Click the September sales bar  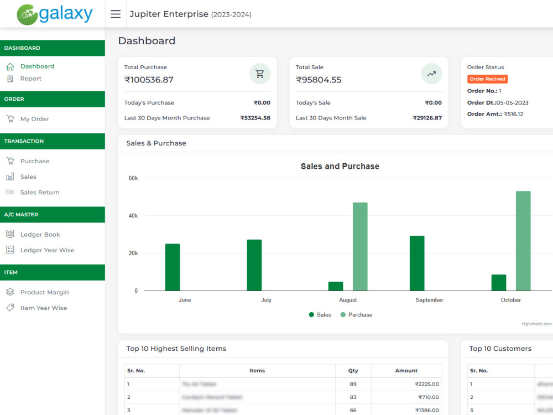click(417, 263)
